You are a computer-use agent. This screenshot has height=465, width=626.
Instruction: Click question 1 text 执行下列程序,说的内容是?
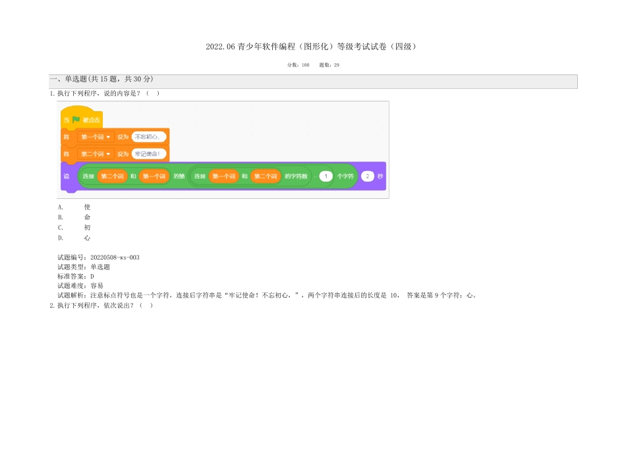click(105, 94)
